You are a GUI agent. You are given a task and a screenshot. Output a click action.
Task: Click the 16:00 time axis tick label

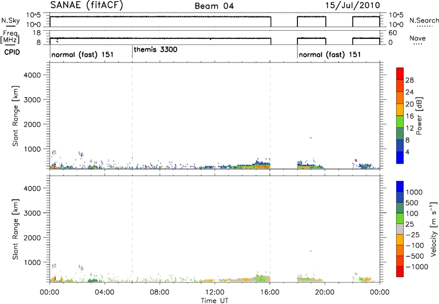click(269, 292)
